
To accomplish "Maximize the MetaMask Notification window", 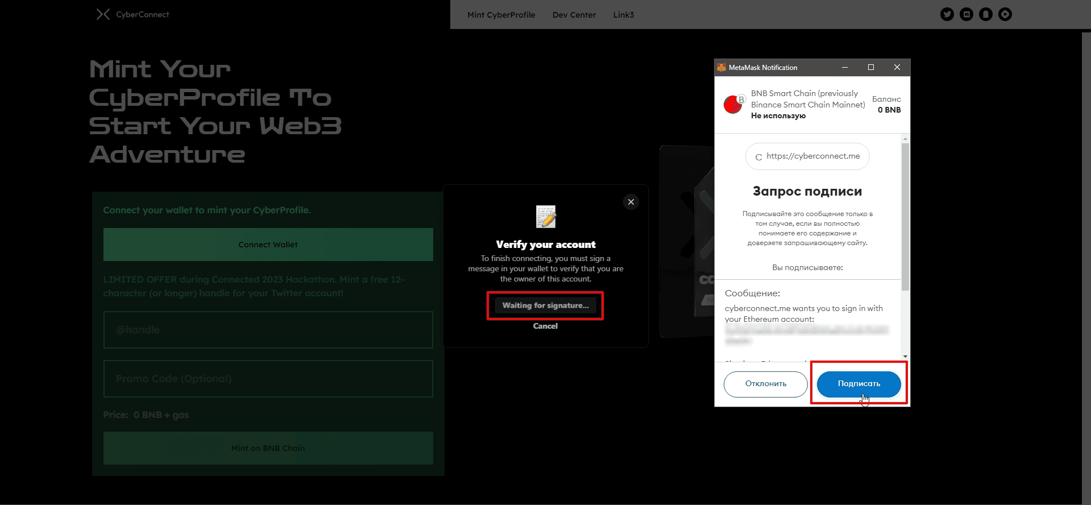I will click(871, 67).
